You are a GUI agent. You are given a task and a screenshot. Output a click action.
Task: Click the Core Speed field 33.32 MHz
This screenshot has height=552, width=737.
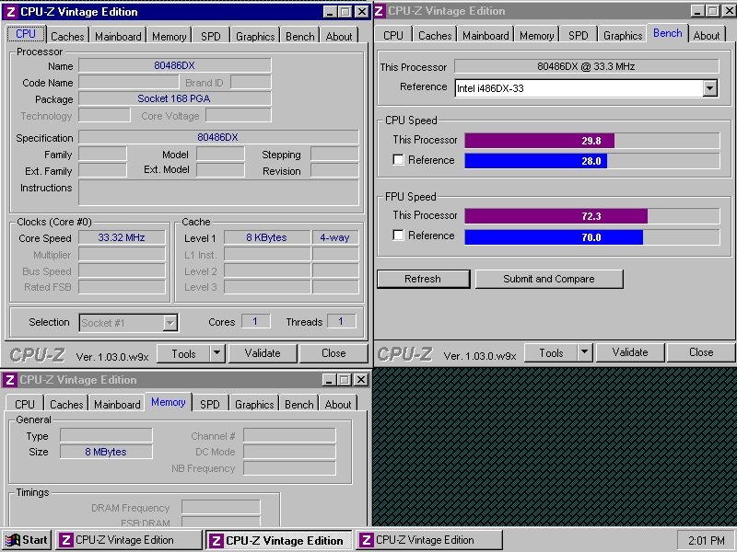(x=122, y=237)
